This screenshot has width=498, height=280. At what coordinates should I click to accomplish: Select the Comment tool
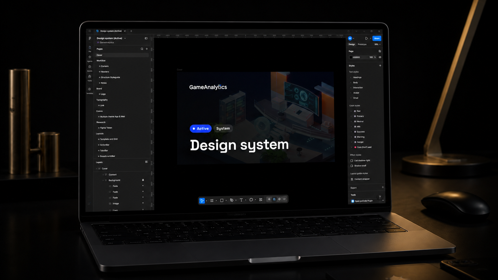(251, 200)
